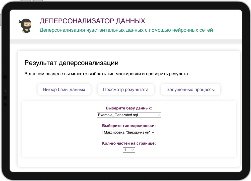Click the green subtitle about neural networks
Image resolution: width=251 pixels, height=181 pixels.
pos(126,30)
